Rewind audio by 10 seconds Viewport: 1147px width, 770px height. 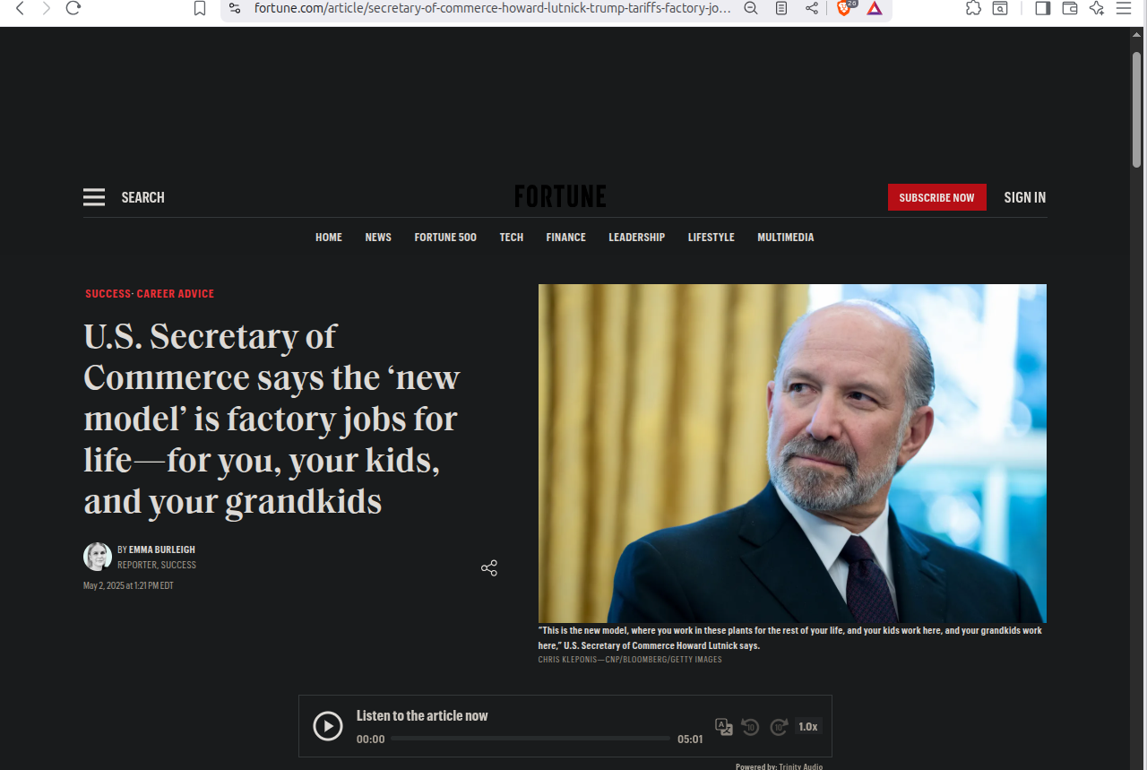point(751,727)
